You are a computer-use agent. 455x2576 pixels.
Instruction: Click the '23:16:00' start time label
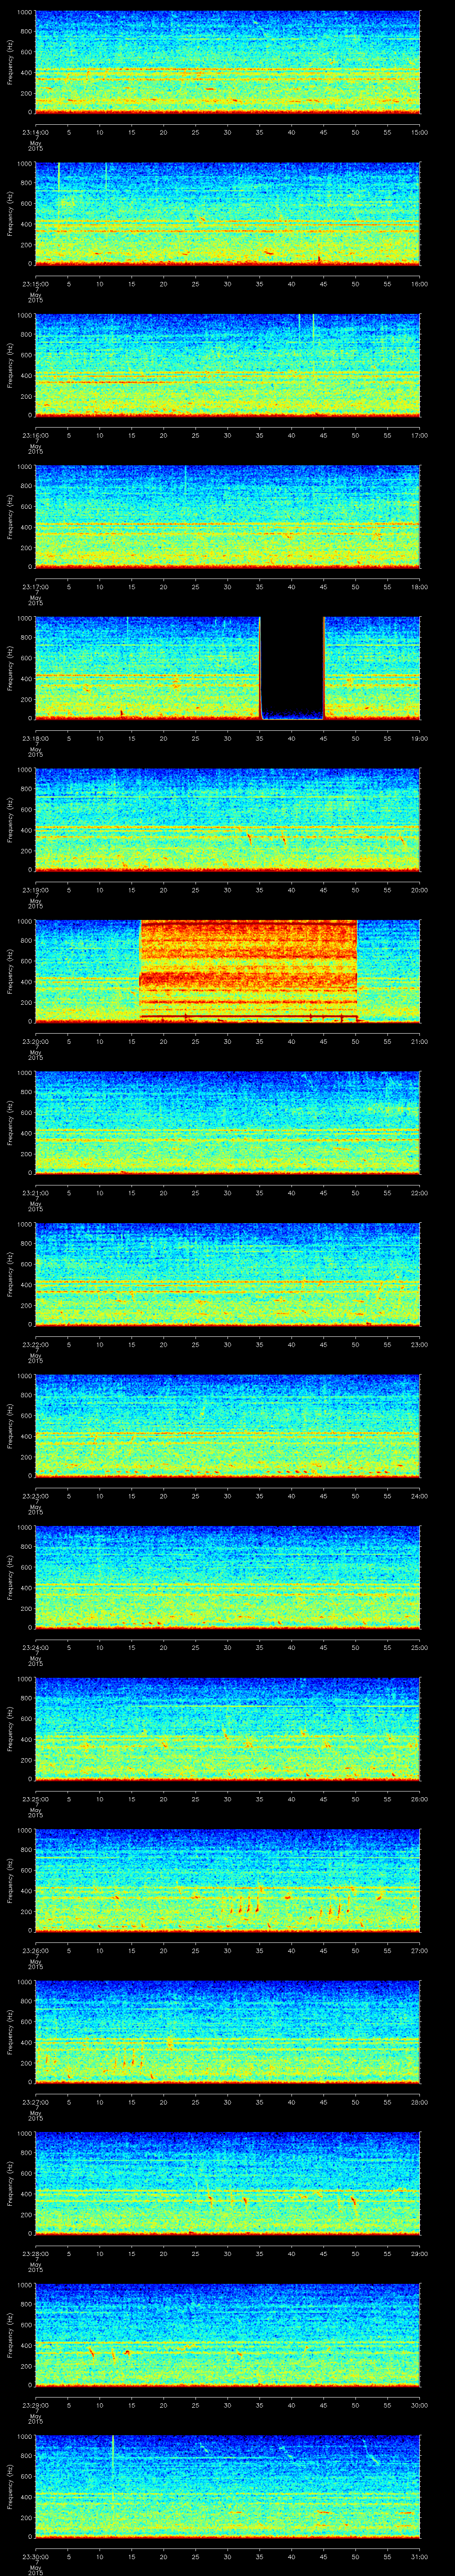[35, 435]
